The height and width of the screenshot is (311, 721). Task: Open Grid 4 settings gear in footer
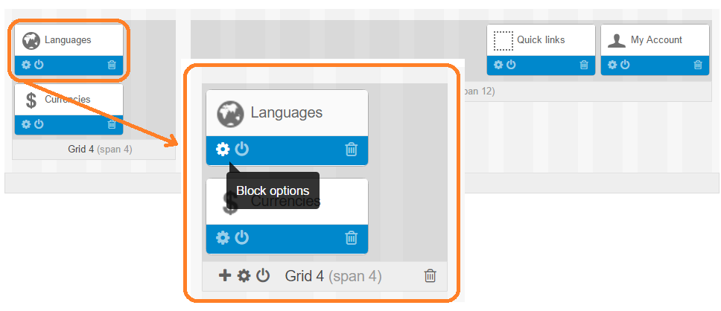[244, 275]
